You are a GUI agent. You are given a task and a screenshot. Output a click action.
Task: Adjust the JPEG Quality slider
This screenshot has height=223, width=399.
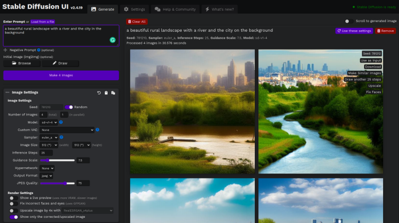point(58,183)
